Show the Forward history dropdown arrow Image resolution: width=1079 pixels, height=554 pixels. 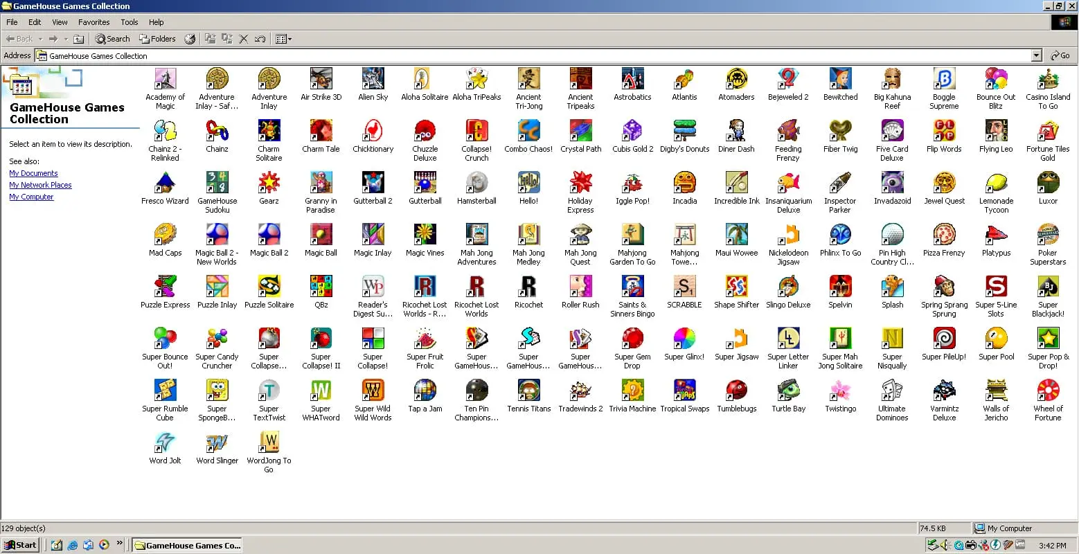pyautogui.click(x=66, y=39)
